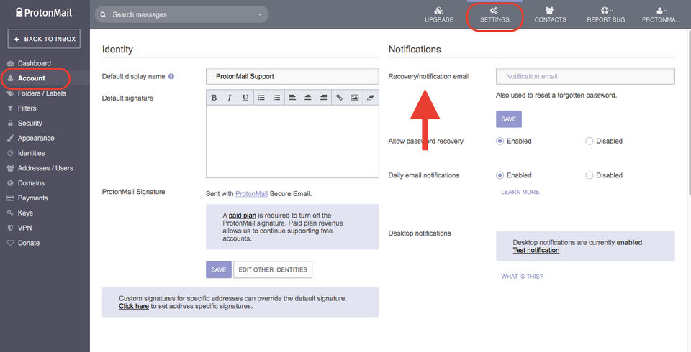Insert numbered list in signature

pos(276,98)
